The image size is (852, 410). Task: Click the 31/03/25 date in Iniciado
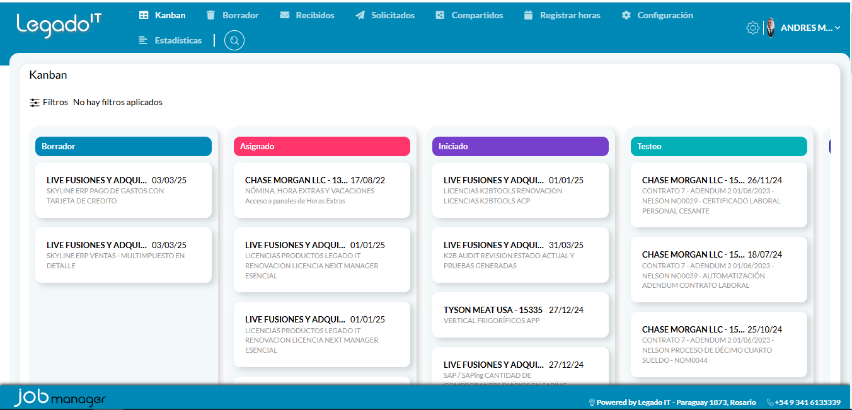[x=566, y=245]
